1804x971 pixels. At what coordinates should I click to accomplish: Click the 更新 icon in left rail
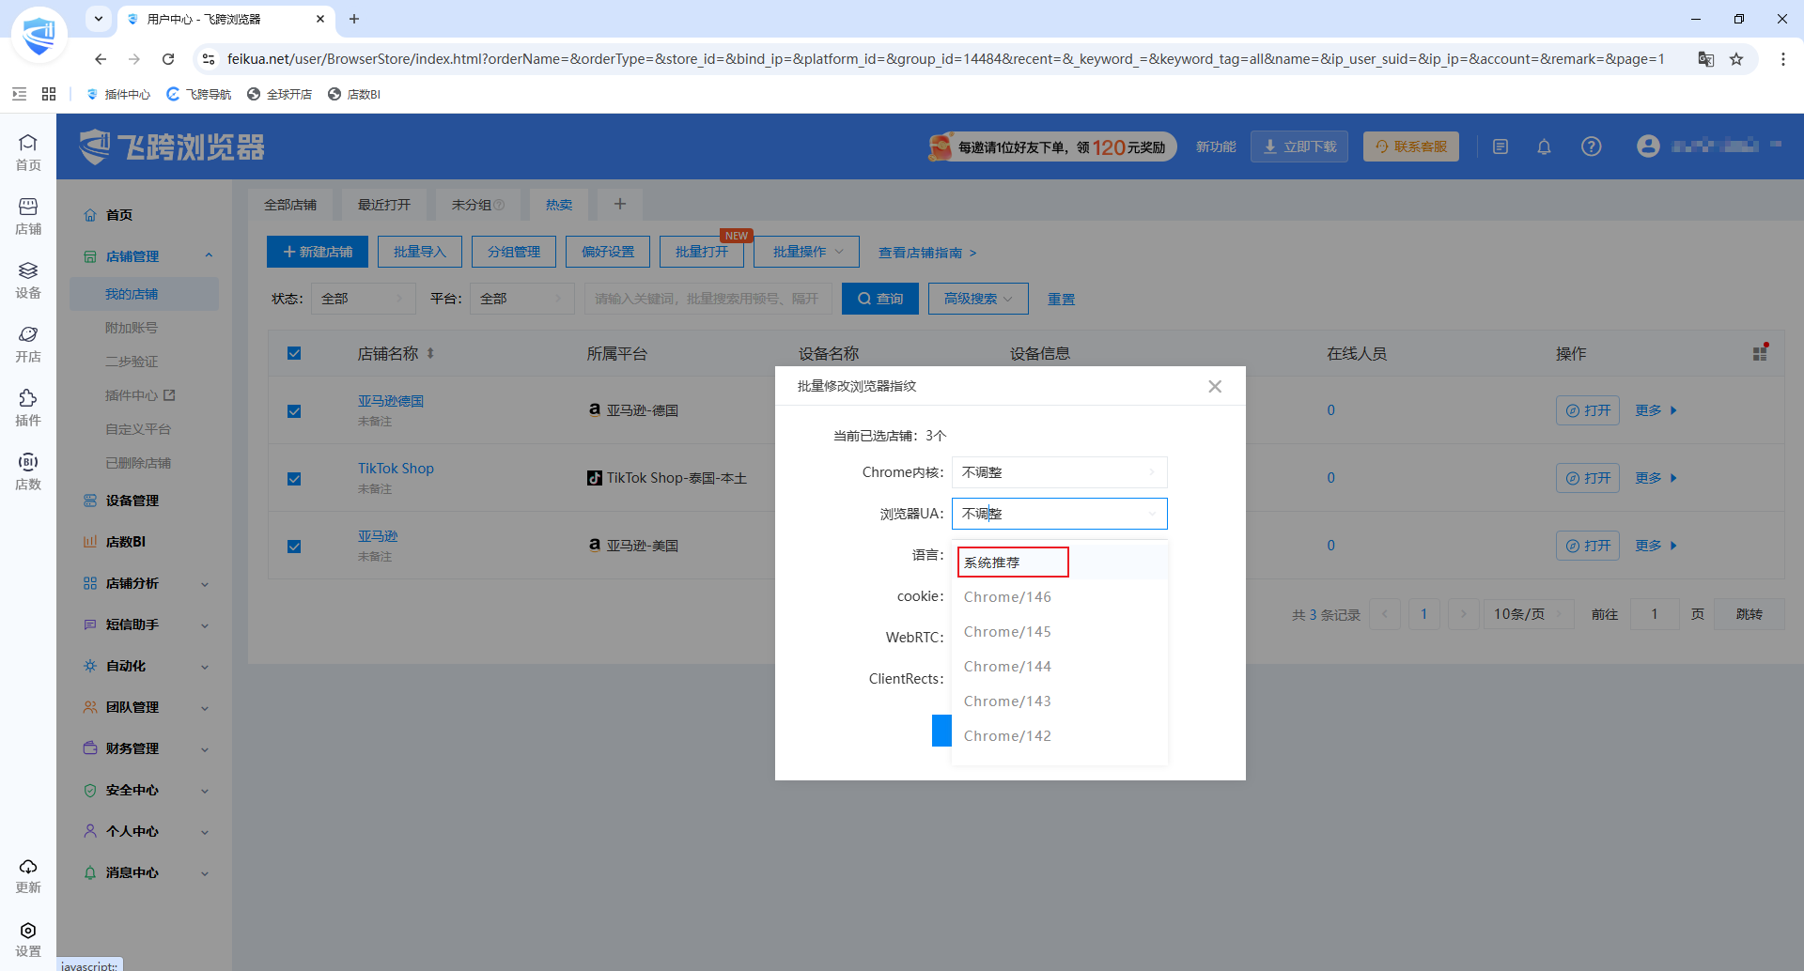pyautogui.click(x=28, y=874)
